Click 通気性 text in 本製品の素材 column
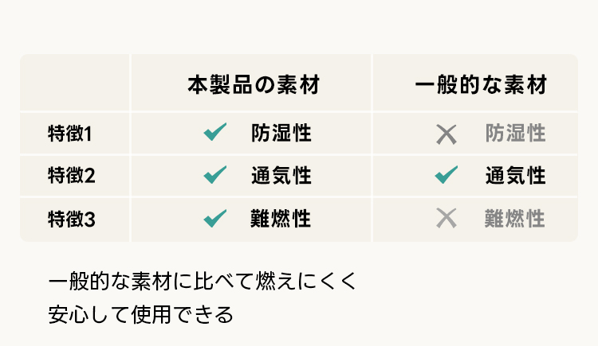This screenshot has width=598, height=346. [x=281, y=176]
